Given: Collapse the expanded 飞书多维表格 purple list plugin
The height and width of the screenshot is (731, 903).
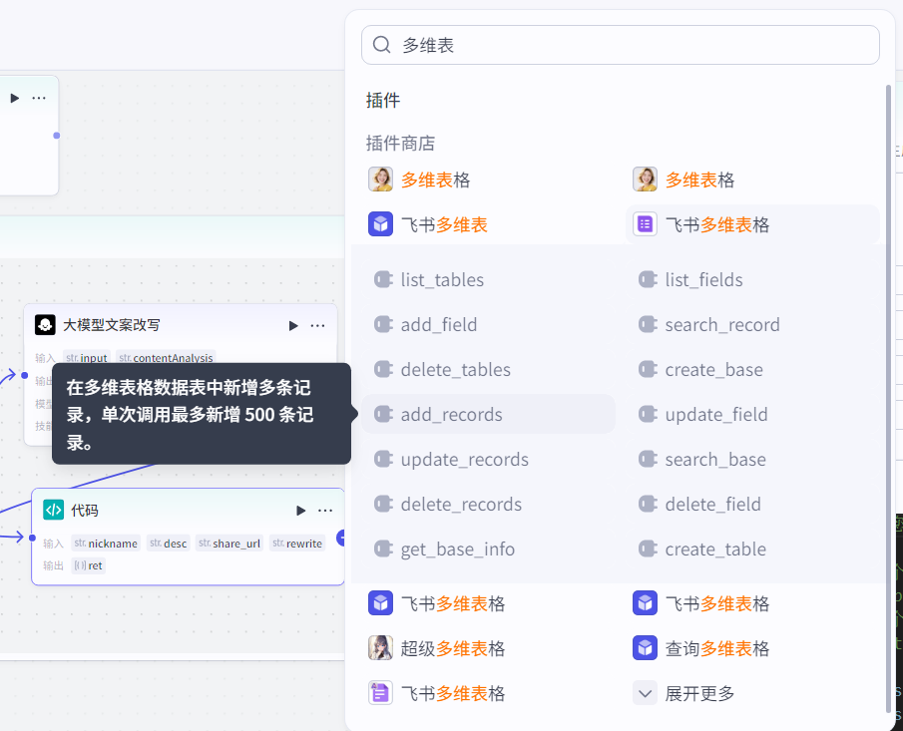Looking at the screenshot, I should (752, 224).
